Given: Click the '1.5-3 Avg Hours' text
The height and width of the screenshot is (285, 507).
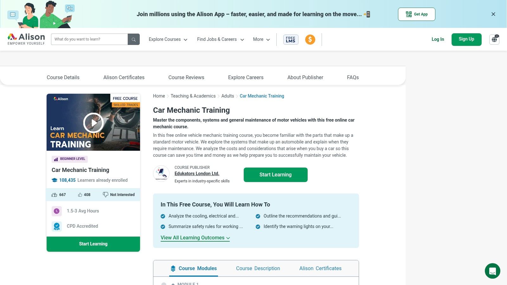Looking at the screenshot, I should coord(83,211).
